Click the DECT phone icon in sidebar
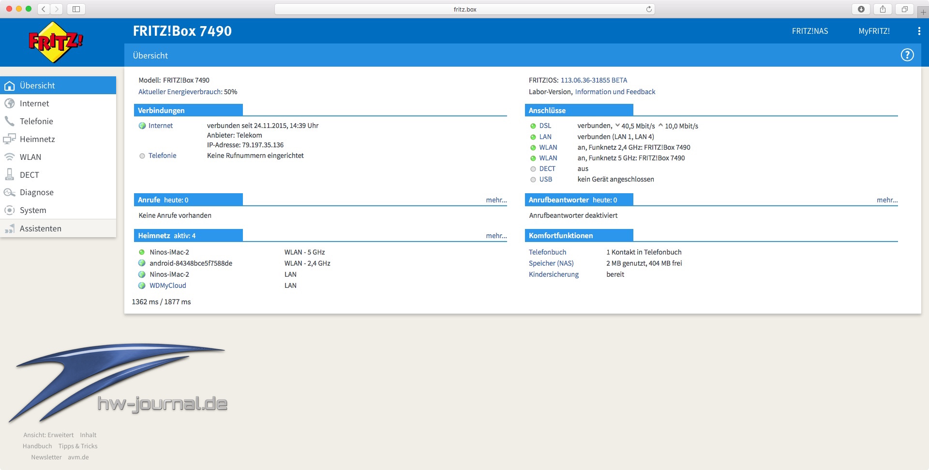This screenshot has width=929, height=470. pyautogui.click(x=9, y=174)
